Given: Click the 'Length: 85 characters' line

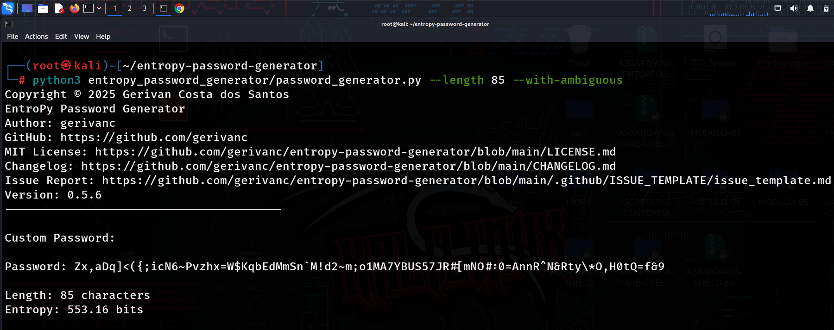Looking at the screenshot, I should click(x=77, y=295).
